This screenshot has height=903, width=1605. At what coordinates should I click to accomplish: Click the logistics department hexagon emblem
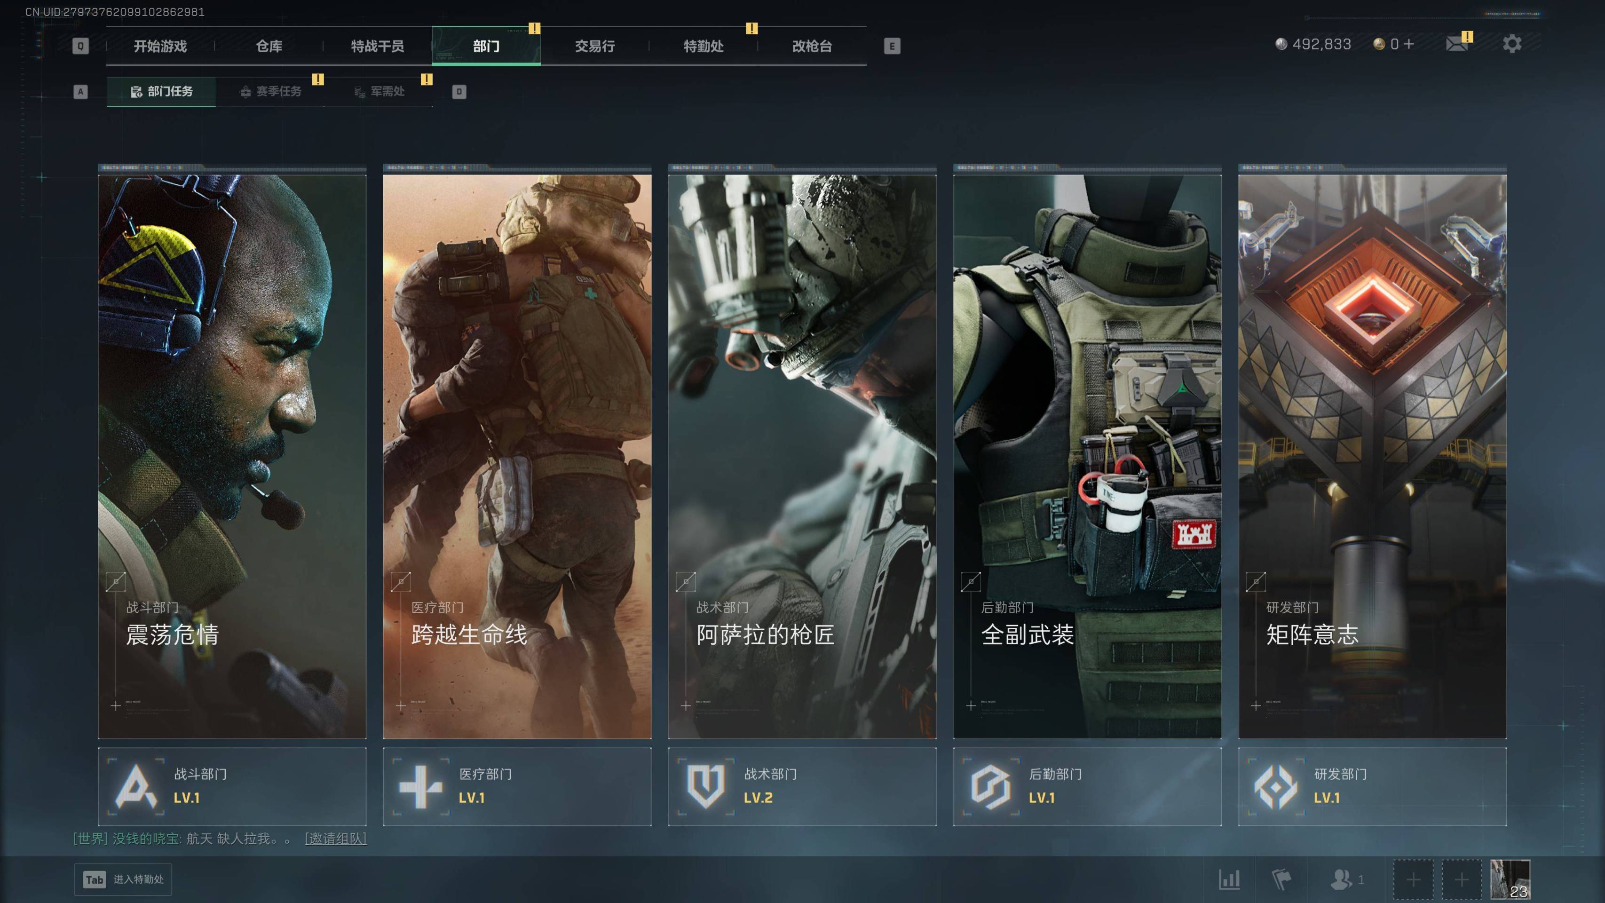pyautogui.click(x=991, y=786)
